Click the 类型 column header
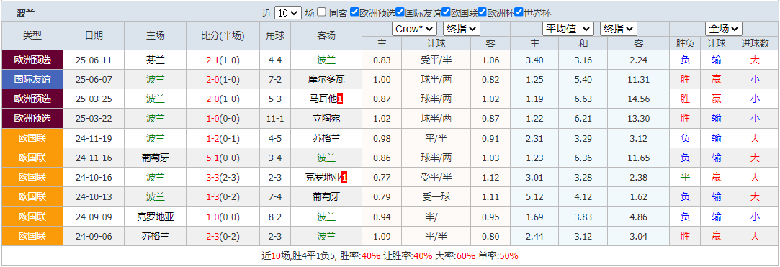780x267 pixels. pos(32,36)
